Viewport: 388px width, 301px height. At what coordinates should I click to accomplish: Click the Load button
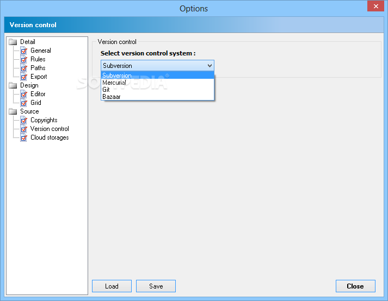point(112,286)
